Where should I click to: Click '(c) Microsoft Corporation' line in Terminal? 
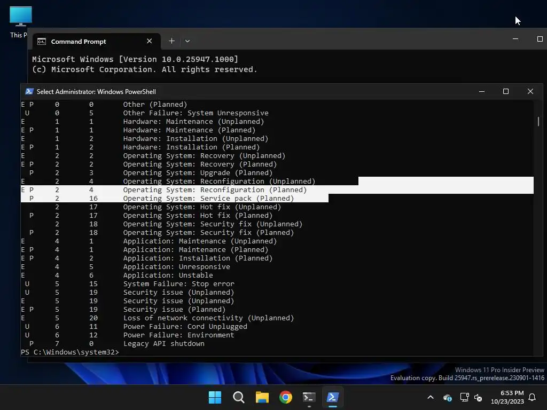[145, 69]
